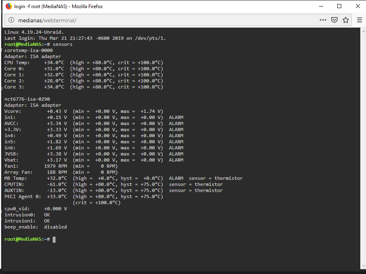366x274 pixels.
Task: Click the 'in1:' label
Action: [10, 117]
